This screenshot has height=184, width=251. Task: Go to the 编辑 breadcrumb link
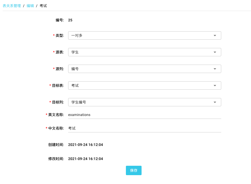(30, 6)
